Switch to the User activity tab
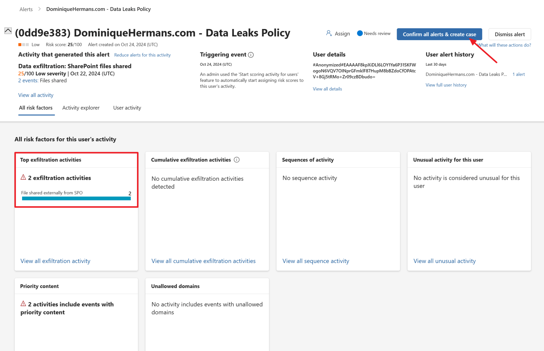The height and width of the screenshot is (351, 544). (127, 108)
